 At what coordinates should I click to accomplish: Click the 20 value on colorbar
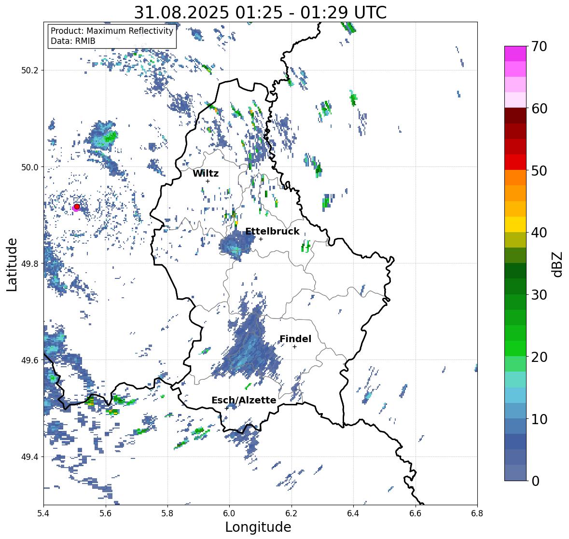pyautogui.click(x=539, y=357)
